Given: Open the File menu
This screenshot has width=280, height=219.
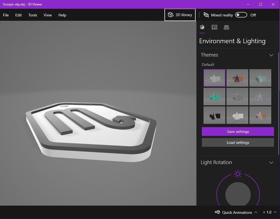Looking at the screenshot, I should point(6,15).
